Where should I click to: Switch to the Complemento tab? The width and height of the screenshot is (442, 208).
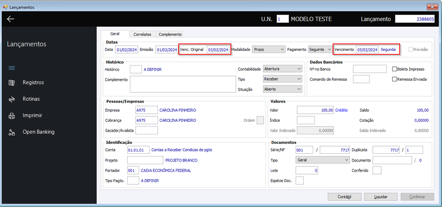pyautogui.click(x=170, y=34)
